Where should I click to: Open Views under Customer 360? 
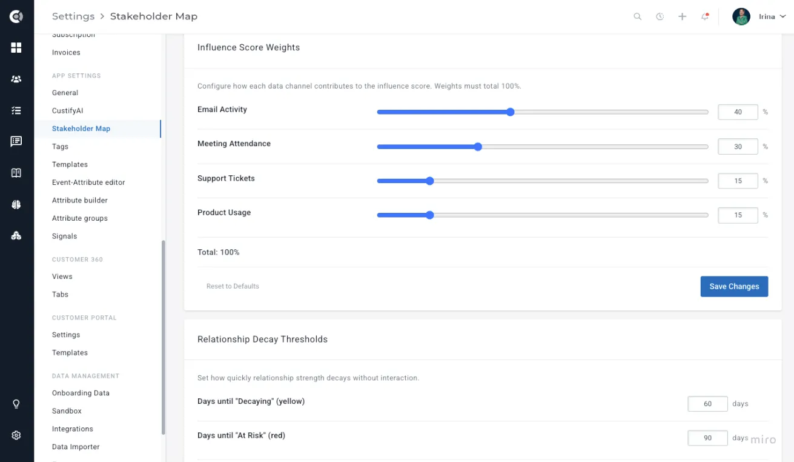tap(62, 276)
